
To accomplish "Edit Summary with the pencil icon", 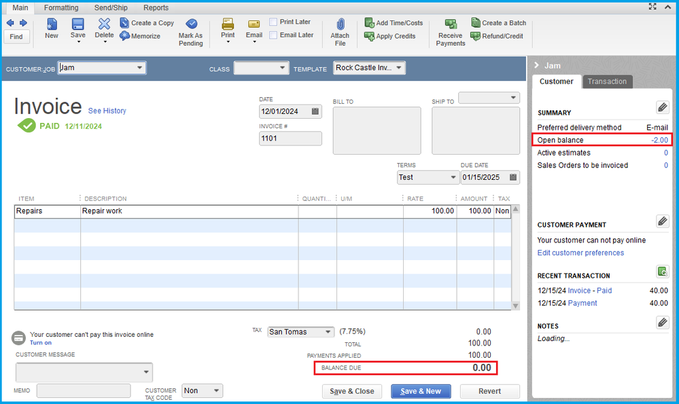I will pyautogui.click(x=663, y=107).
